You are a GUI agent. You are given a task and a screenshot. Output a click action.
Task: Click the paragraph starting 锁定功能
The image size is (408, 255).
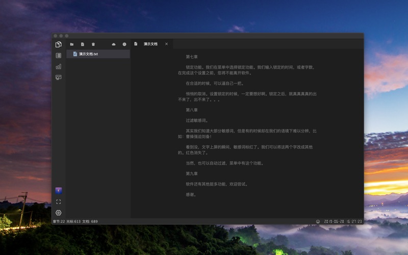247,70
